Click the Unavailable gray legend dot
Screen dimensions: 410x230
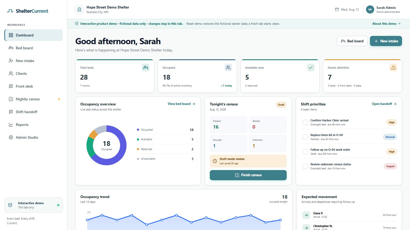(138, 159)
